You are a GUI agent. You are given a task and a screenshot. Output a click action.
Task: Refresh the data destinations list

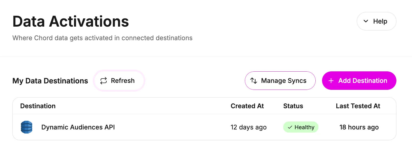[x=119, y=81]
